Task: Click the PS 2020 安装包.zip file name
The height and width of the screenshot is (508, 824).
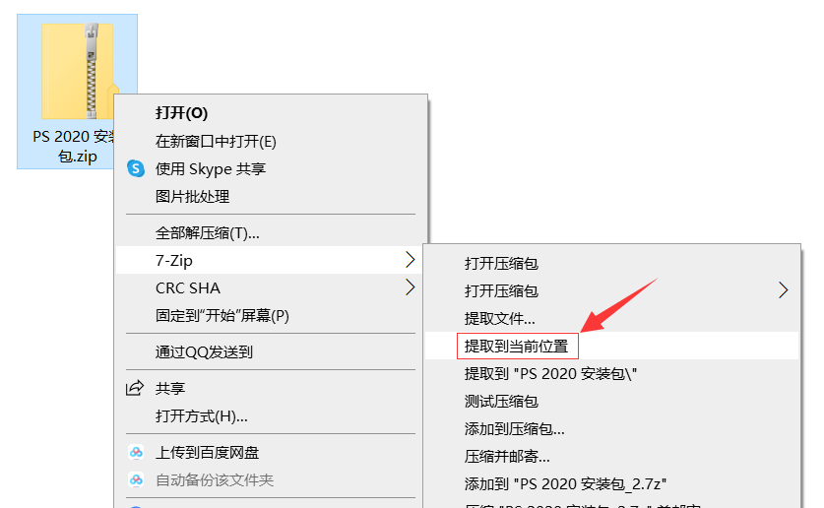Action: pyautogui.click(x=74, y=146)
